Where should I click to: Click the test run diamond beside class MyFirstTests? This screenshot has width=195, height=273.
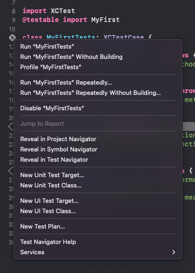coord(12,37)
